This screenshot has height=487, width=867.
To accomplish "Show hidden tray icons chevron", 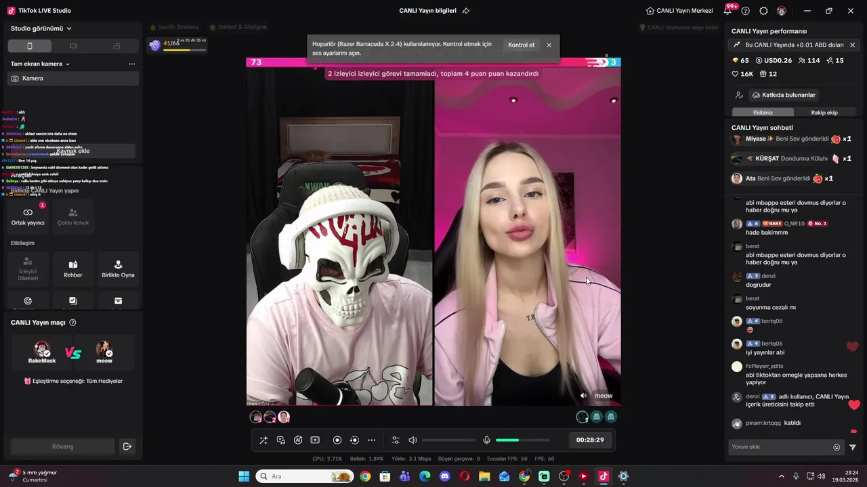I will pyautogui.click(x=782, y=476).
